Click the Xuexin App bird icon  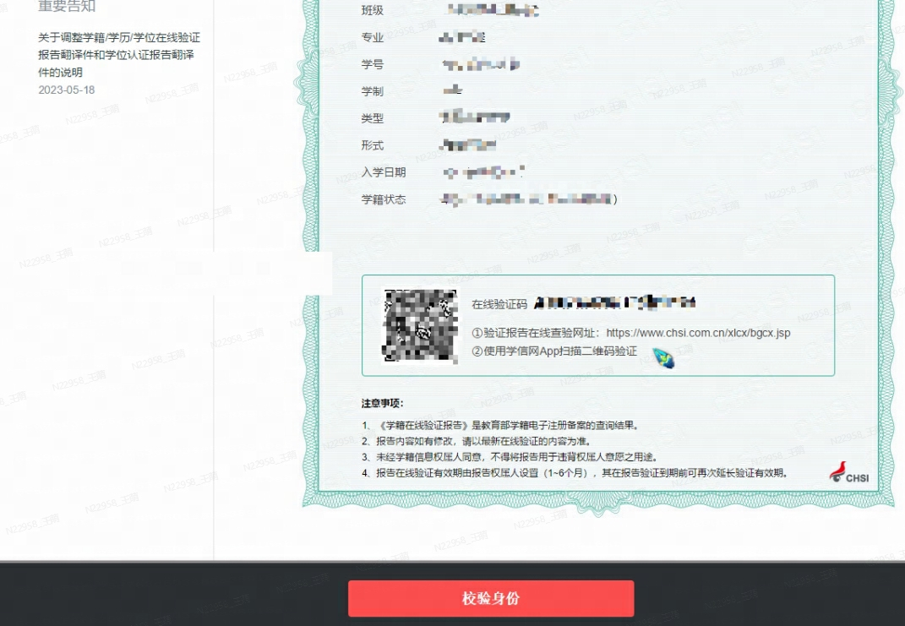click(663, 357)
